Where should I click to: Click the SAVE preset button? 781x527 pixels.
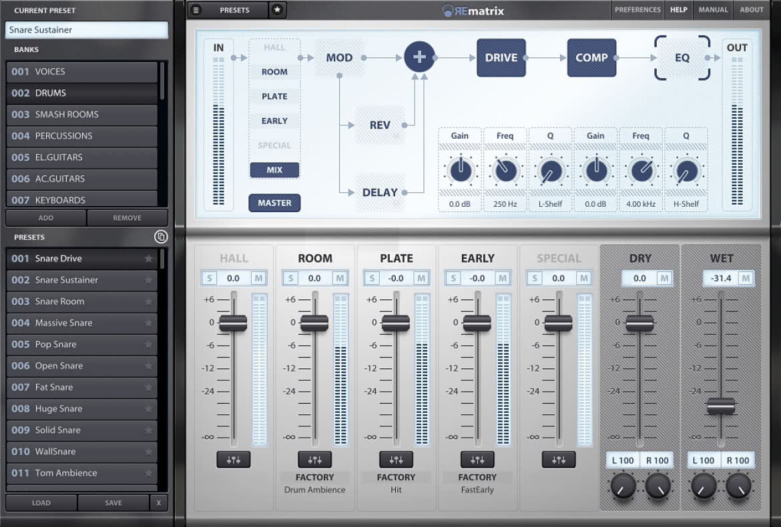[113, 503]
